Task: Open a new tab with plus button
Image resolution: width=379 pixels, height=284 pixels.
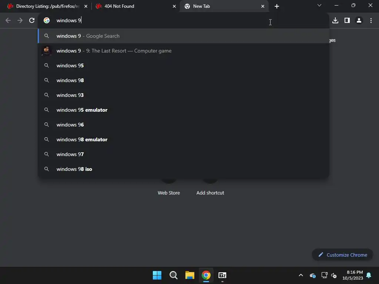Action: pyautogui.click(x=277, y=6)
